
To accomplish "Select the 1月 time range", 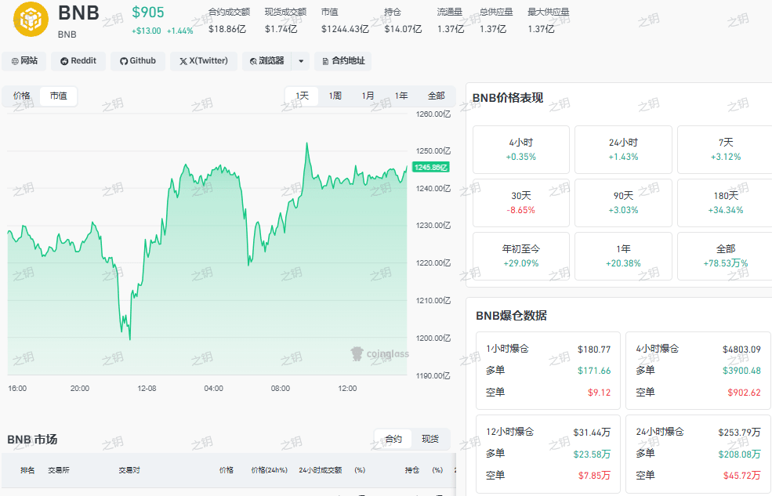I will coord(368,96).
